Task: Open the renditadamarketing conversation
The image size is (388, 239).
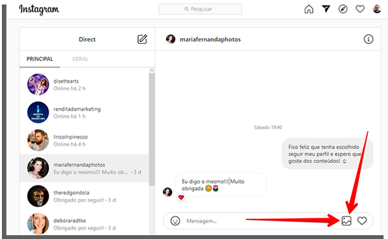Action: pos(84,112)
